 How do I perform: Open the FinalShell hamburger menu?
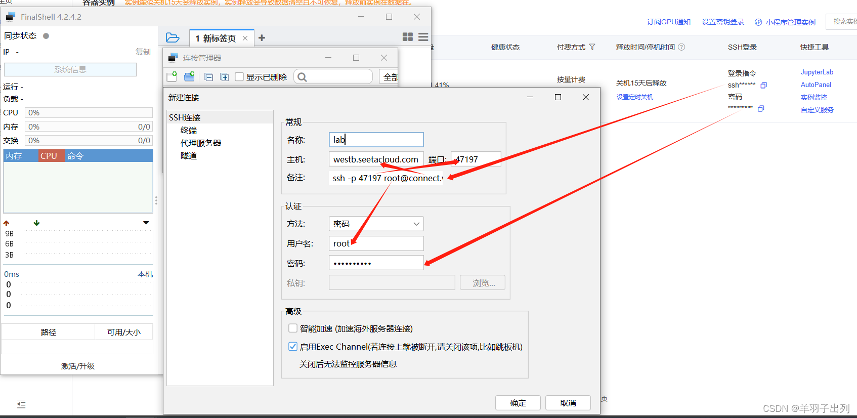(x=423, y=37)
